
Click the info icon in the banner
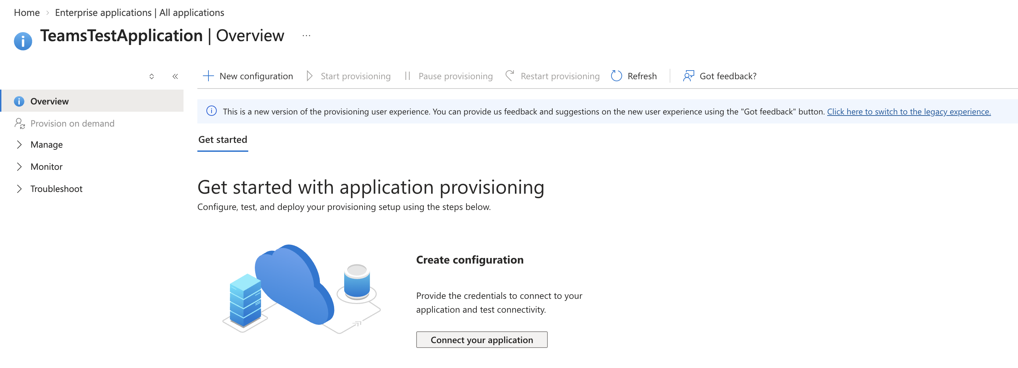[212, 111]
